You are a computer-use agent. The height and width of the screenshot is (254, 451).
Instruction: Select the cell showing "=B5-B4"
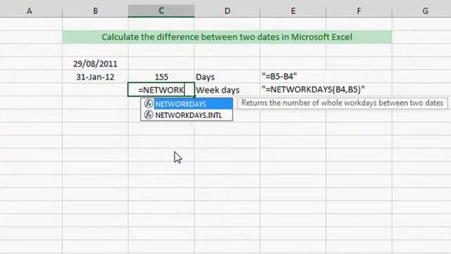pos(293,77)
